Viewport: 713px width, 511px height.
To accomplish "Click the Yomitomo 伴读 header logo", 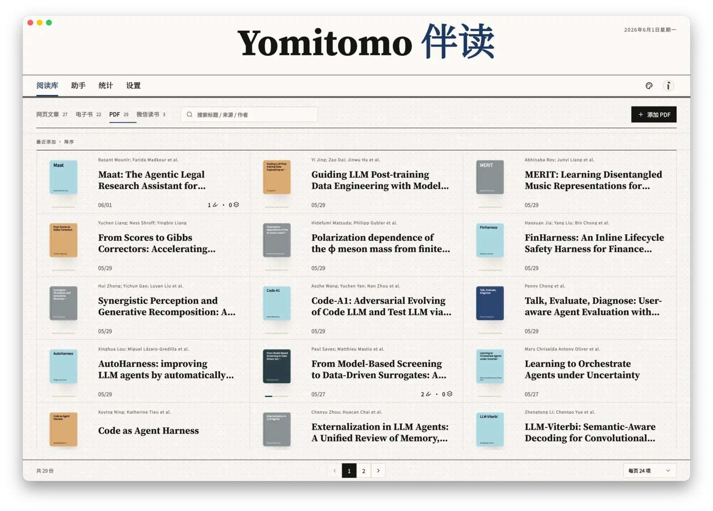I will coord(366,42).
